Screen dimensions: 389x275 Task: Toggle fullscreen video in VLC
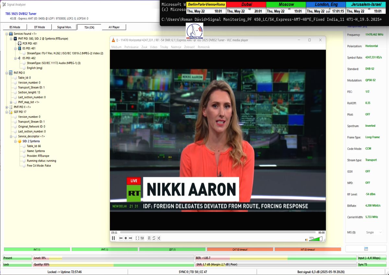point(137,238)
